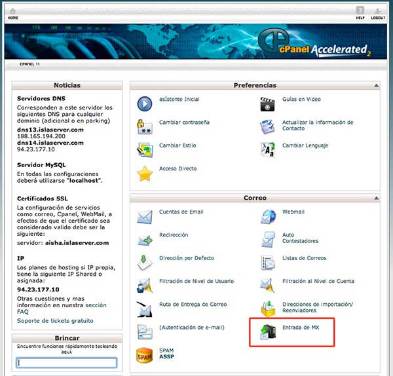Click the asistente Inicial link
Viewport: 393px width, 376px height.
tap(179, 99)
